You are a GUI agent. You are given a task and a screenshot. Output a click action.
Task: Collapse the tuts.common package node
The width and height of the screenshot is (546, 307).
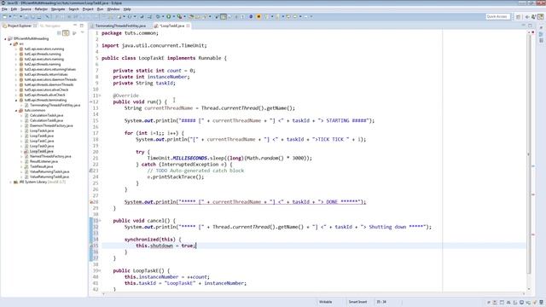(x=16, y=110)
